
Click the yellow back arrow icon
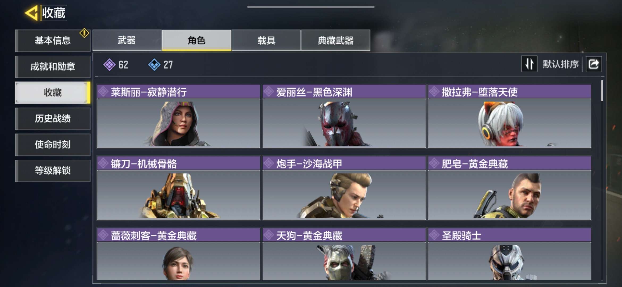(x=31, y=13)
